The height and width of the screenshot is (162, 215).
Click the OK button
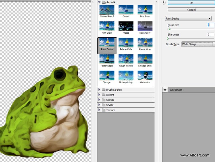(191, 3)
